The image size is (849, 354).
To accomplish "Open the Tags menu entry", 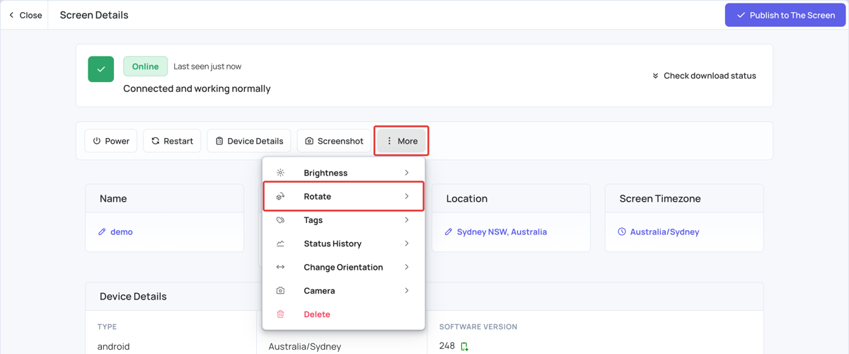I will click(x=343, y=220).
